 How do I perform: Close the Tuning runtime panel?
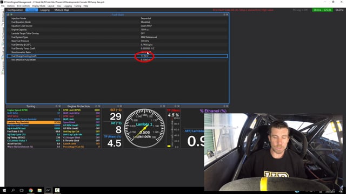click(59, 106)
